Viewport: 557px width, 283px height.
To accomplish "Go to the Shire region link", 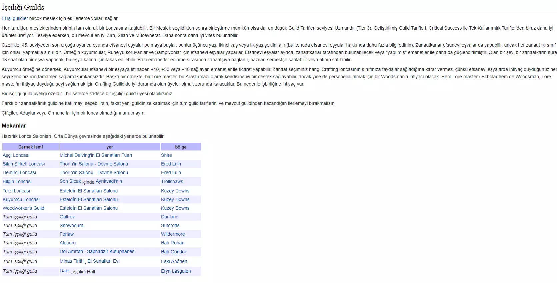I will [166, 155].
